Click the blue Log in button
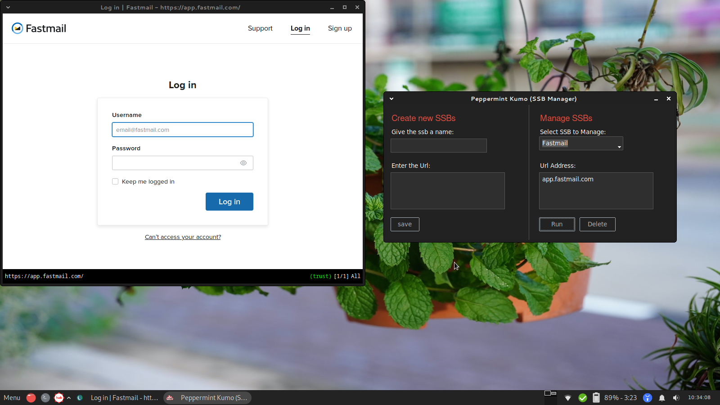 [x=229, y=202]
